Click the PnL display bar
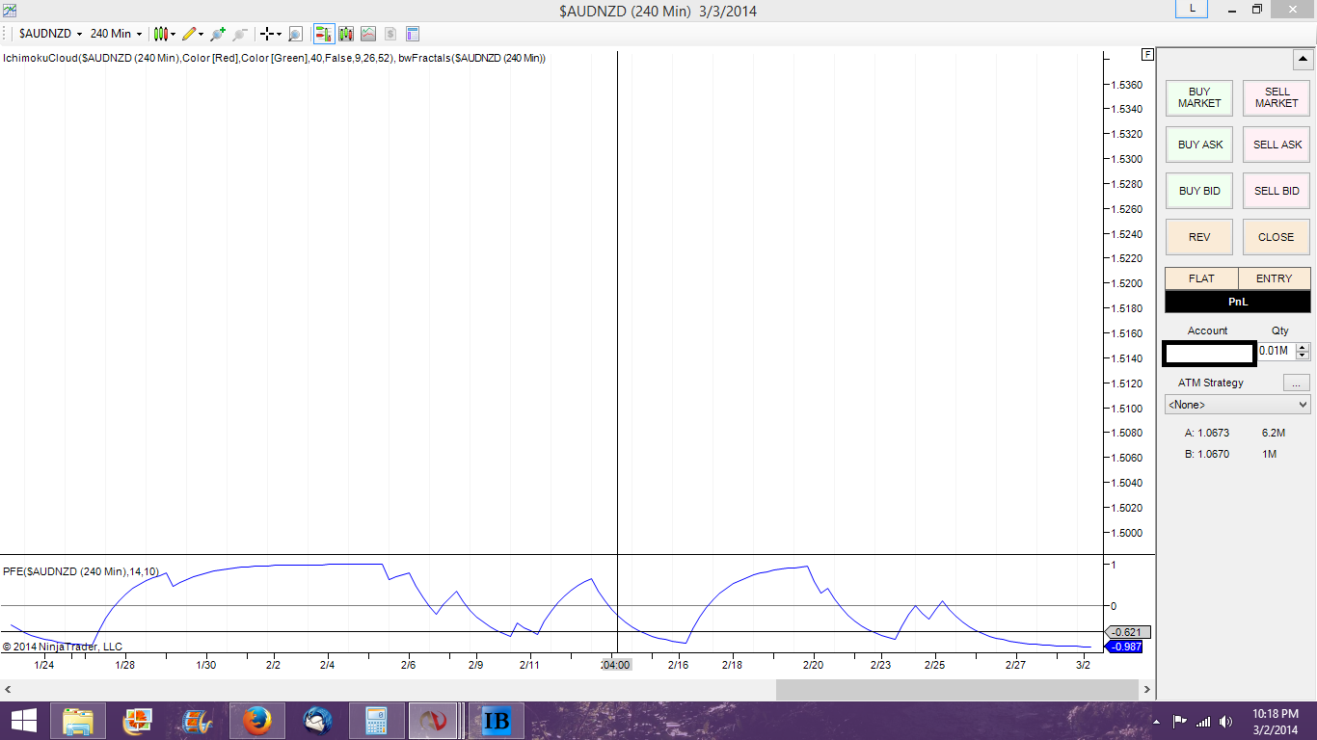The height and width of the screenshot is (740, 1317). pos(1238,302)
